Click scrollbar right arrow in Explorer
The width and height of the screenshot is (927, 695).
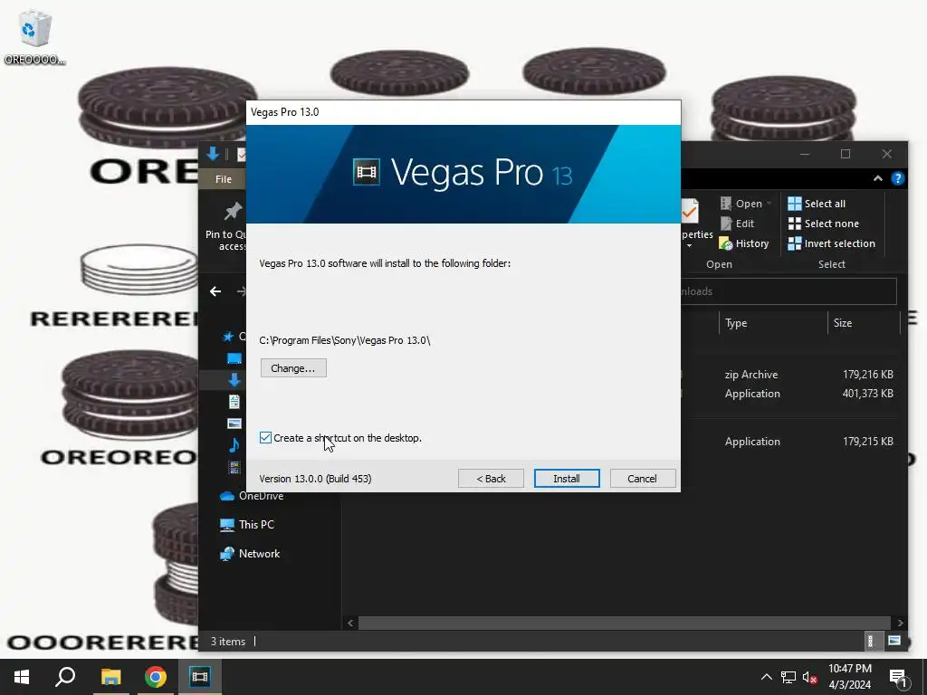[900, 623]
